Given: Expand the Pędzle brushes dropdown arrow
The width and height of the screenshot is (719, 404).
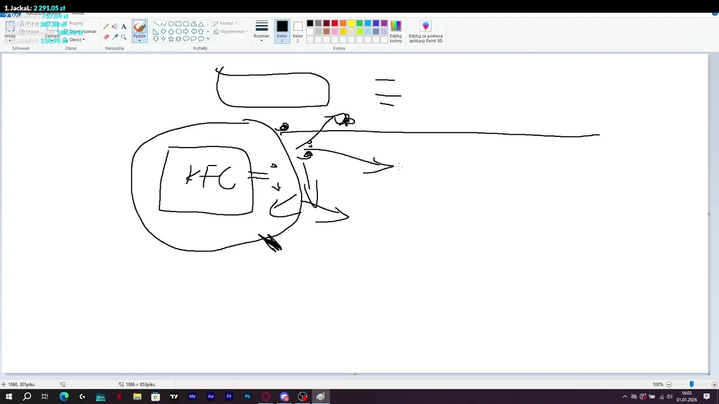Looking at the screenshot, I should [139, 40].
